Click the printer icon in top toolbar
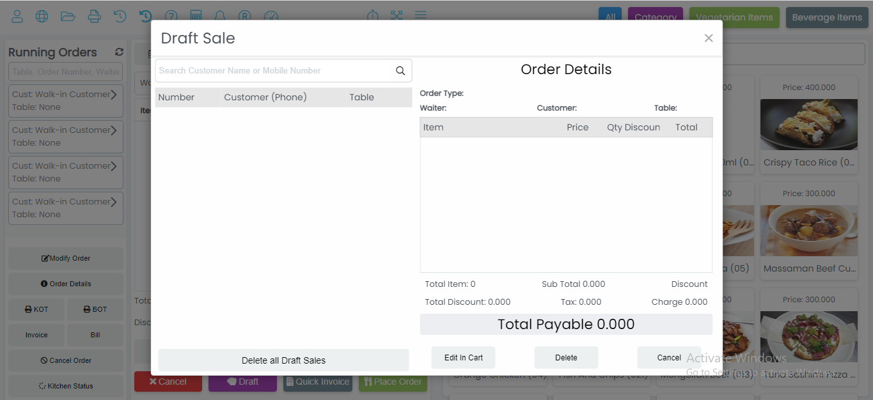Screen dimensions: 873x400 click(x=94, y=17)
